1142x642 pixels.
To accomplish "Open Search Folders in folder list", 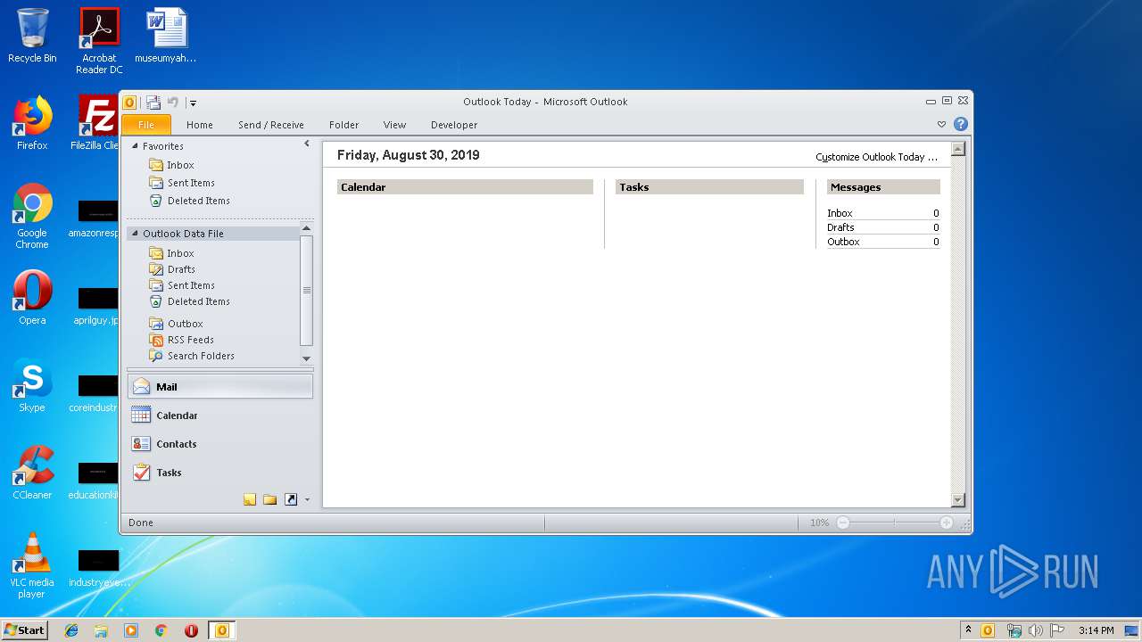I will 201,356.
